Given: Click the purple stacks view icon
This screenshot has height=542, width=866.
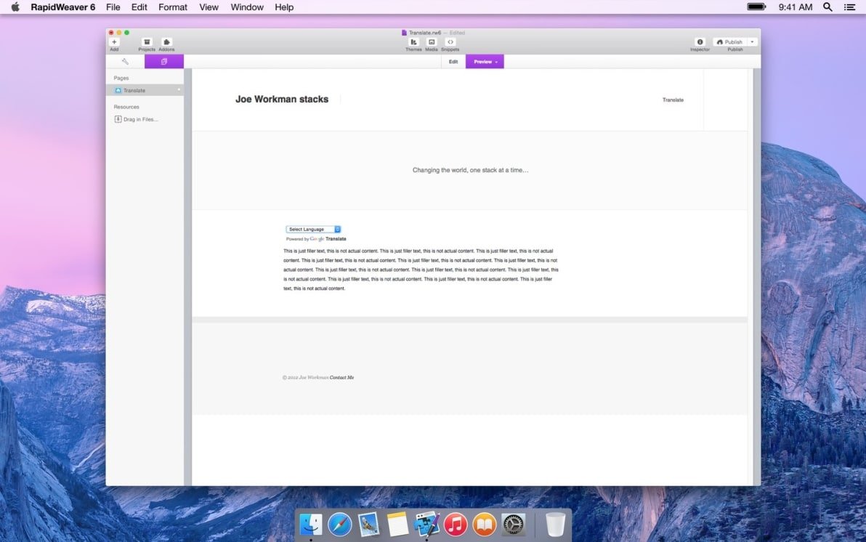Looking at the screenshot, I should pos(163,61).
